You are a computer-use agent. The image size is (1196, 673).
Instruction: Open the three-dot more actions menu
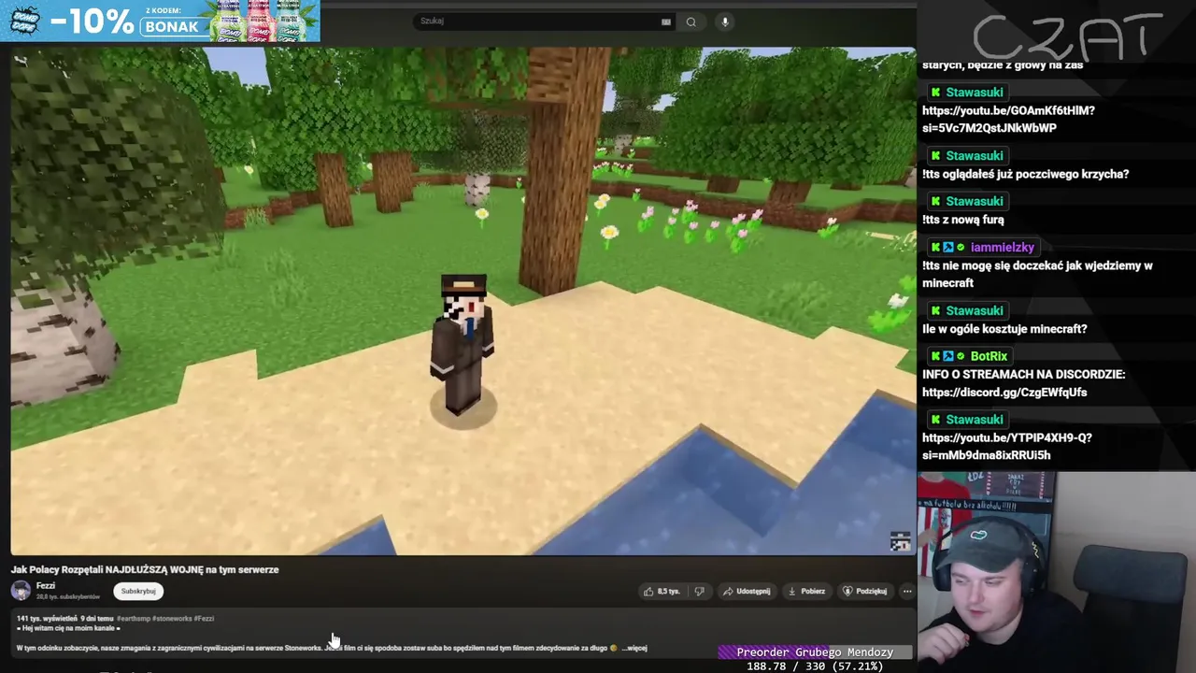(x=906, y=592)
